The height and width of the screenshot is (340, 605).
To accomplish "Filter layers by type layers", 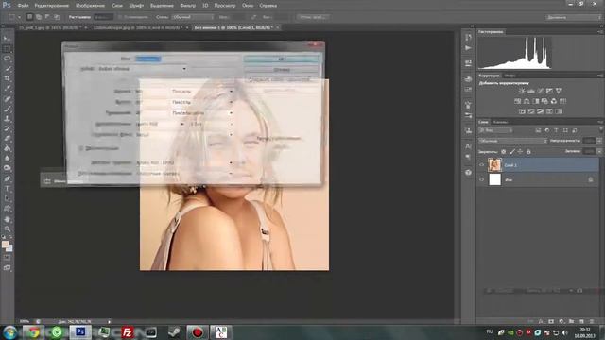I will (556, 130).
